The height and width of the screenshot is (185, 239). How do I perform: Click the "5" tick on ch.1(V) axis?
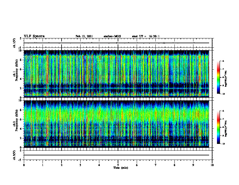click(21, 38)
